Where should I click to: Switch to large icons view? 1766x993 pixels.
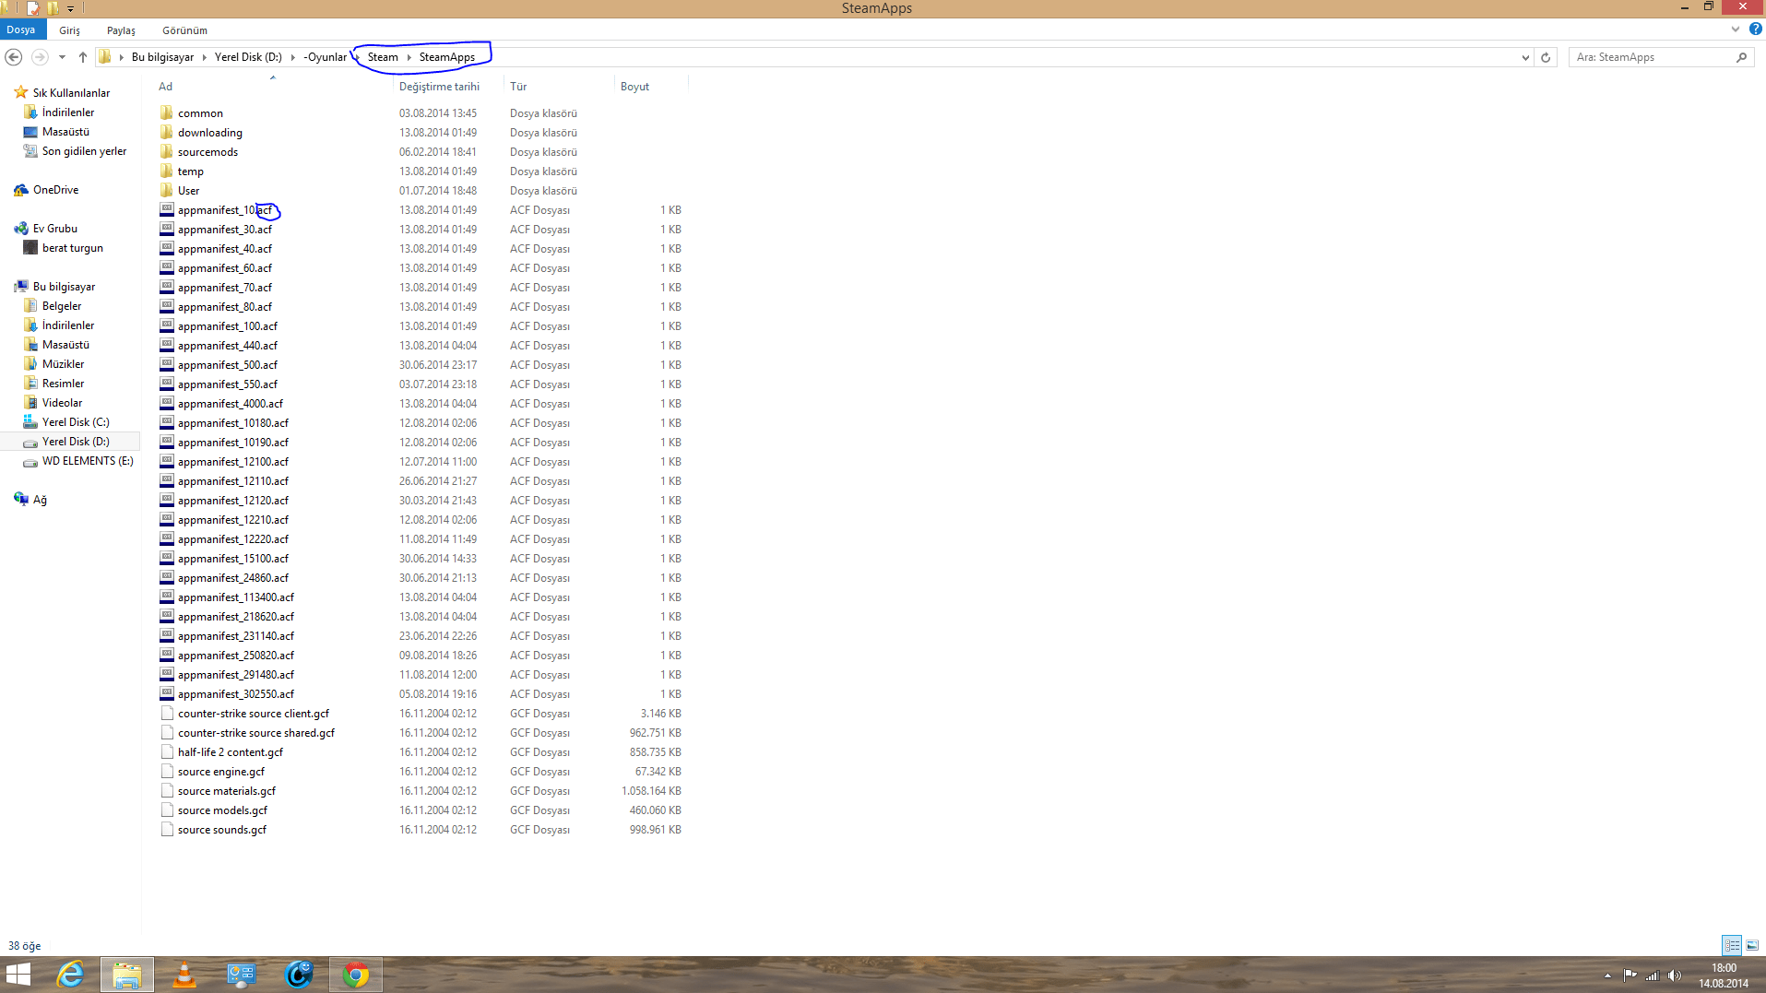pyautogui.click(x=1752, y=945)
